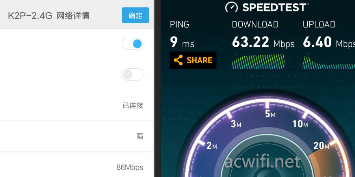Click the 5M mark on speedometer
This screenshot has height=177, width=355.
[x=270, y=114]
